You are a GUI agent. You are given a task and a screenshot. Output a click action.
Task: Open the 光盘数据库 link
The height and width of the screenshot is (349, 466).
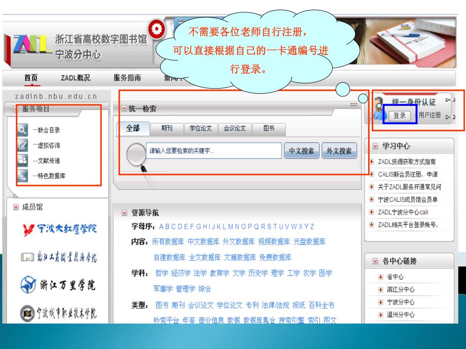click(309, 242)
